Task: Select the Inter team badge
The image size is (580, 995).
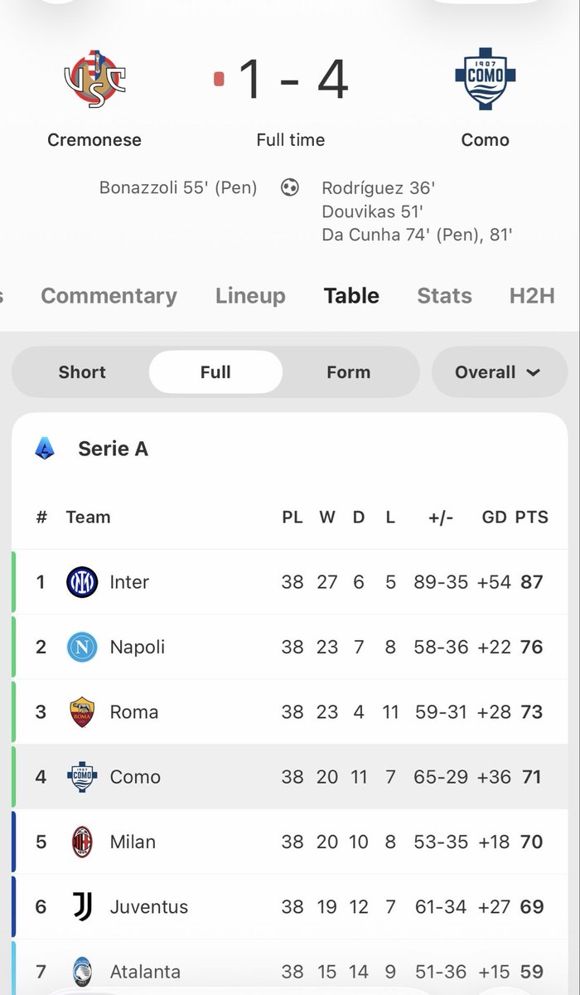Action: pyautogui.click(x=82, y=582)
